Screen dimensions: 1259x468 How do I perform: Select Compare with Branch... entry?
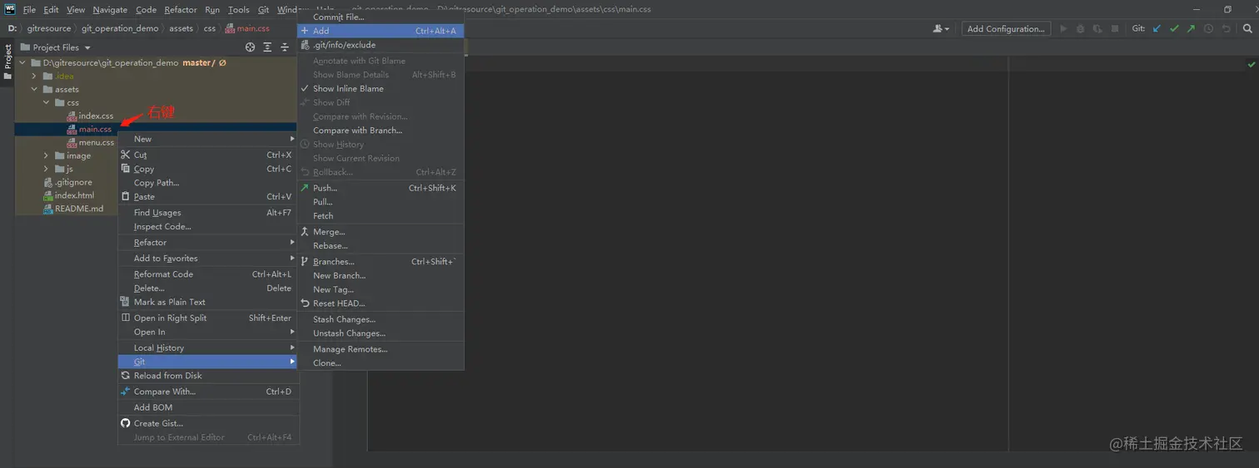381,131
